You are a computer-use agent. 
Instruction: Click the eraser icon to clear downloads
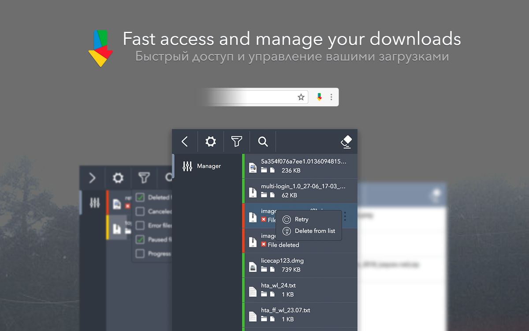[346, 142]
